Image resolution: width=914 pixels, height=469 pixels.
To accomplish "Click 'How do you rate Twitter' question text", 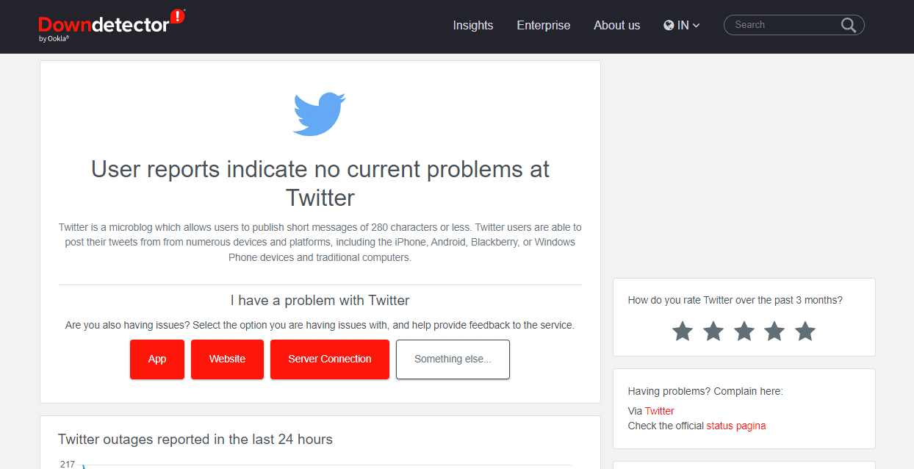I will pyautogui.click(x=735, y=300).
